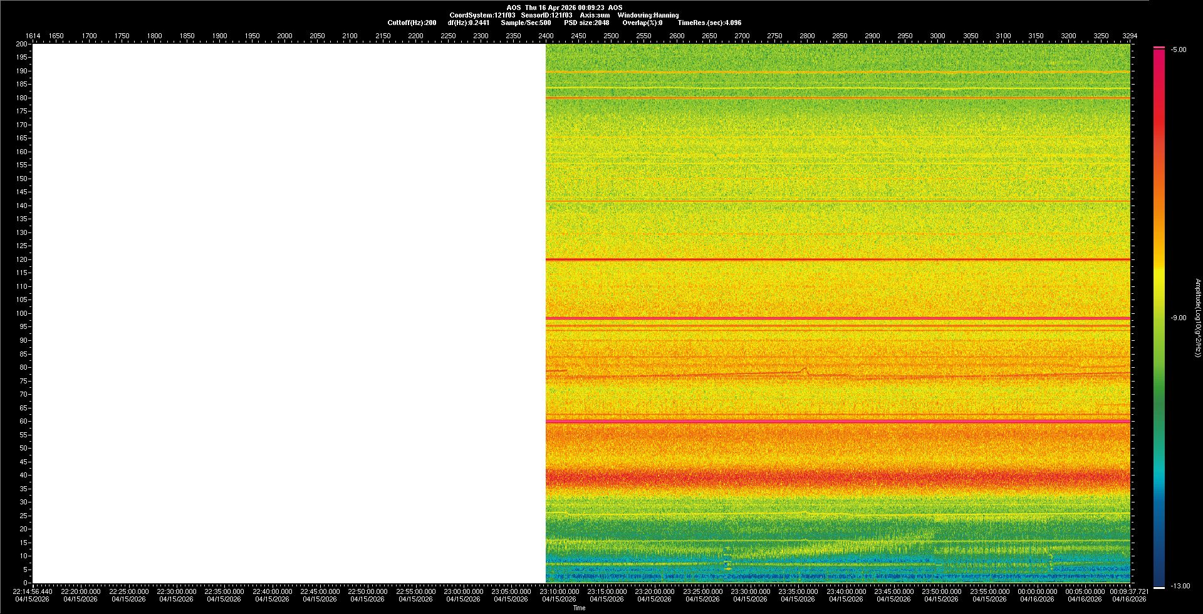Click the SensorID:121f03 header label

click(x=546, y=15)
